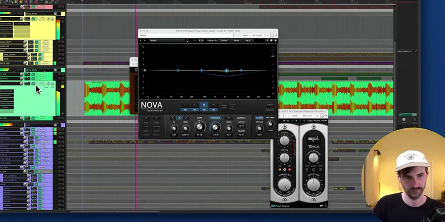Screen dimensions: 445x222
Task: Click the SPL Parallel Mix knob
Action: [x=284, y=185]
